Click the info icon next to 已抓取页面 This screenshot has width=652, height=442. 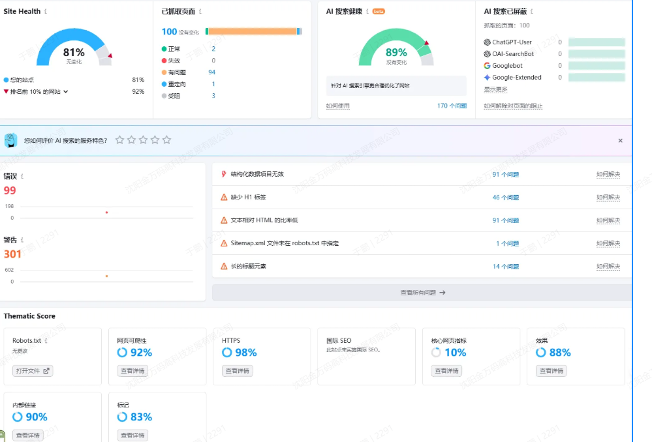(x=200, y=12)
